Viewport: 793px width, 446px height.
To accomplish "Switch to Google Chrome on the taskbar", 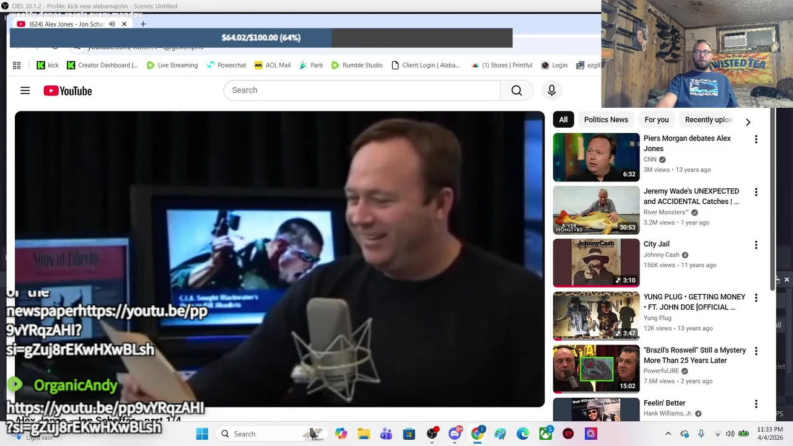I will pyautogui.click(x=477, y=434).
